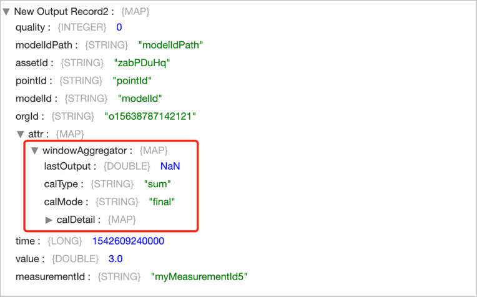477x297 pixels.
Task: Click the {DOUBLE} tag next to value
Action: coord(75,259)
